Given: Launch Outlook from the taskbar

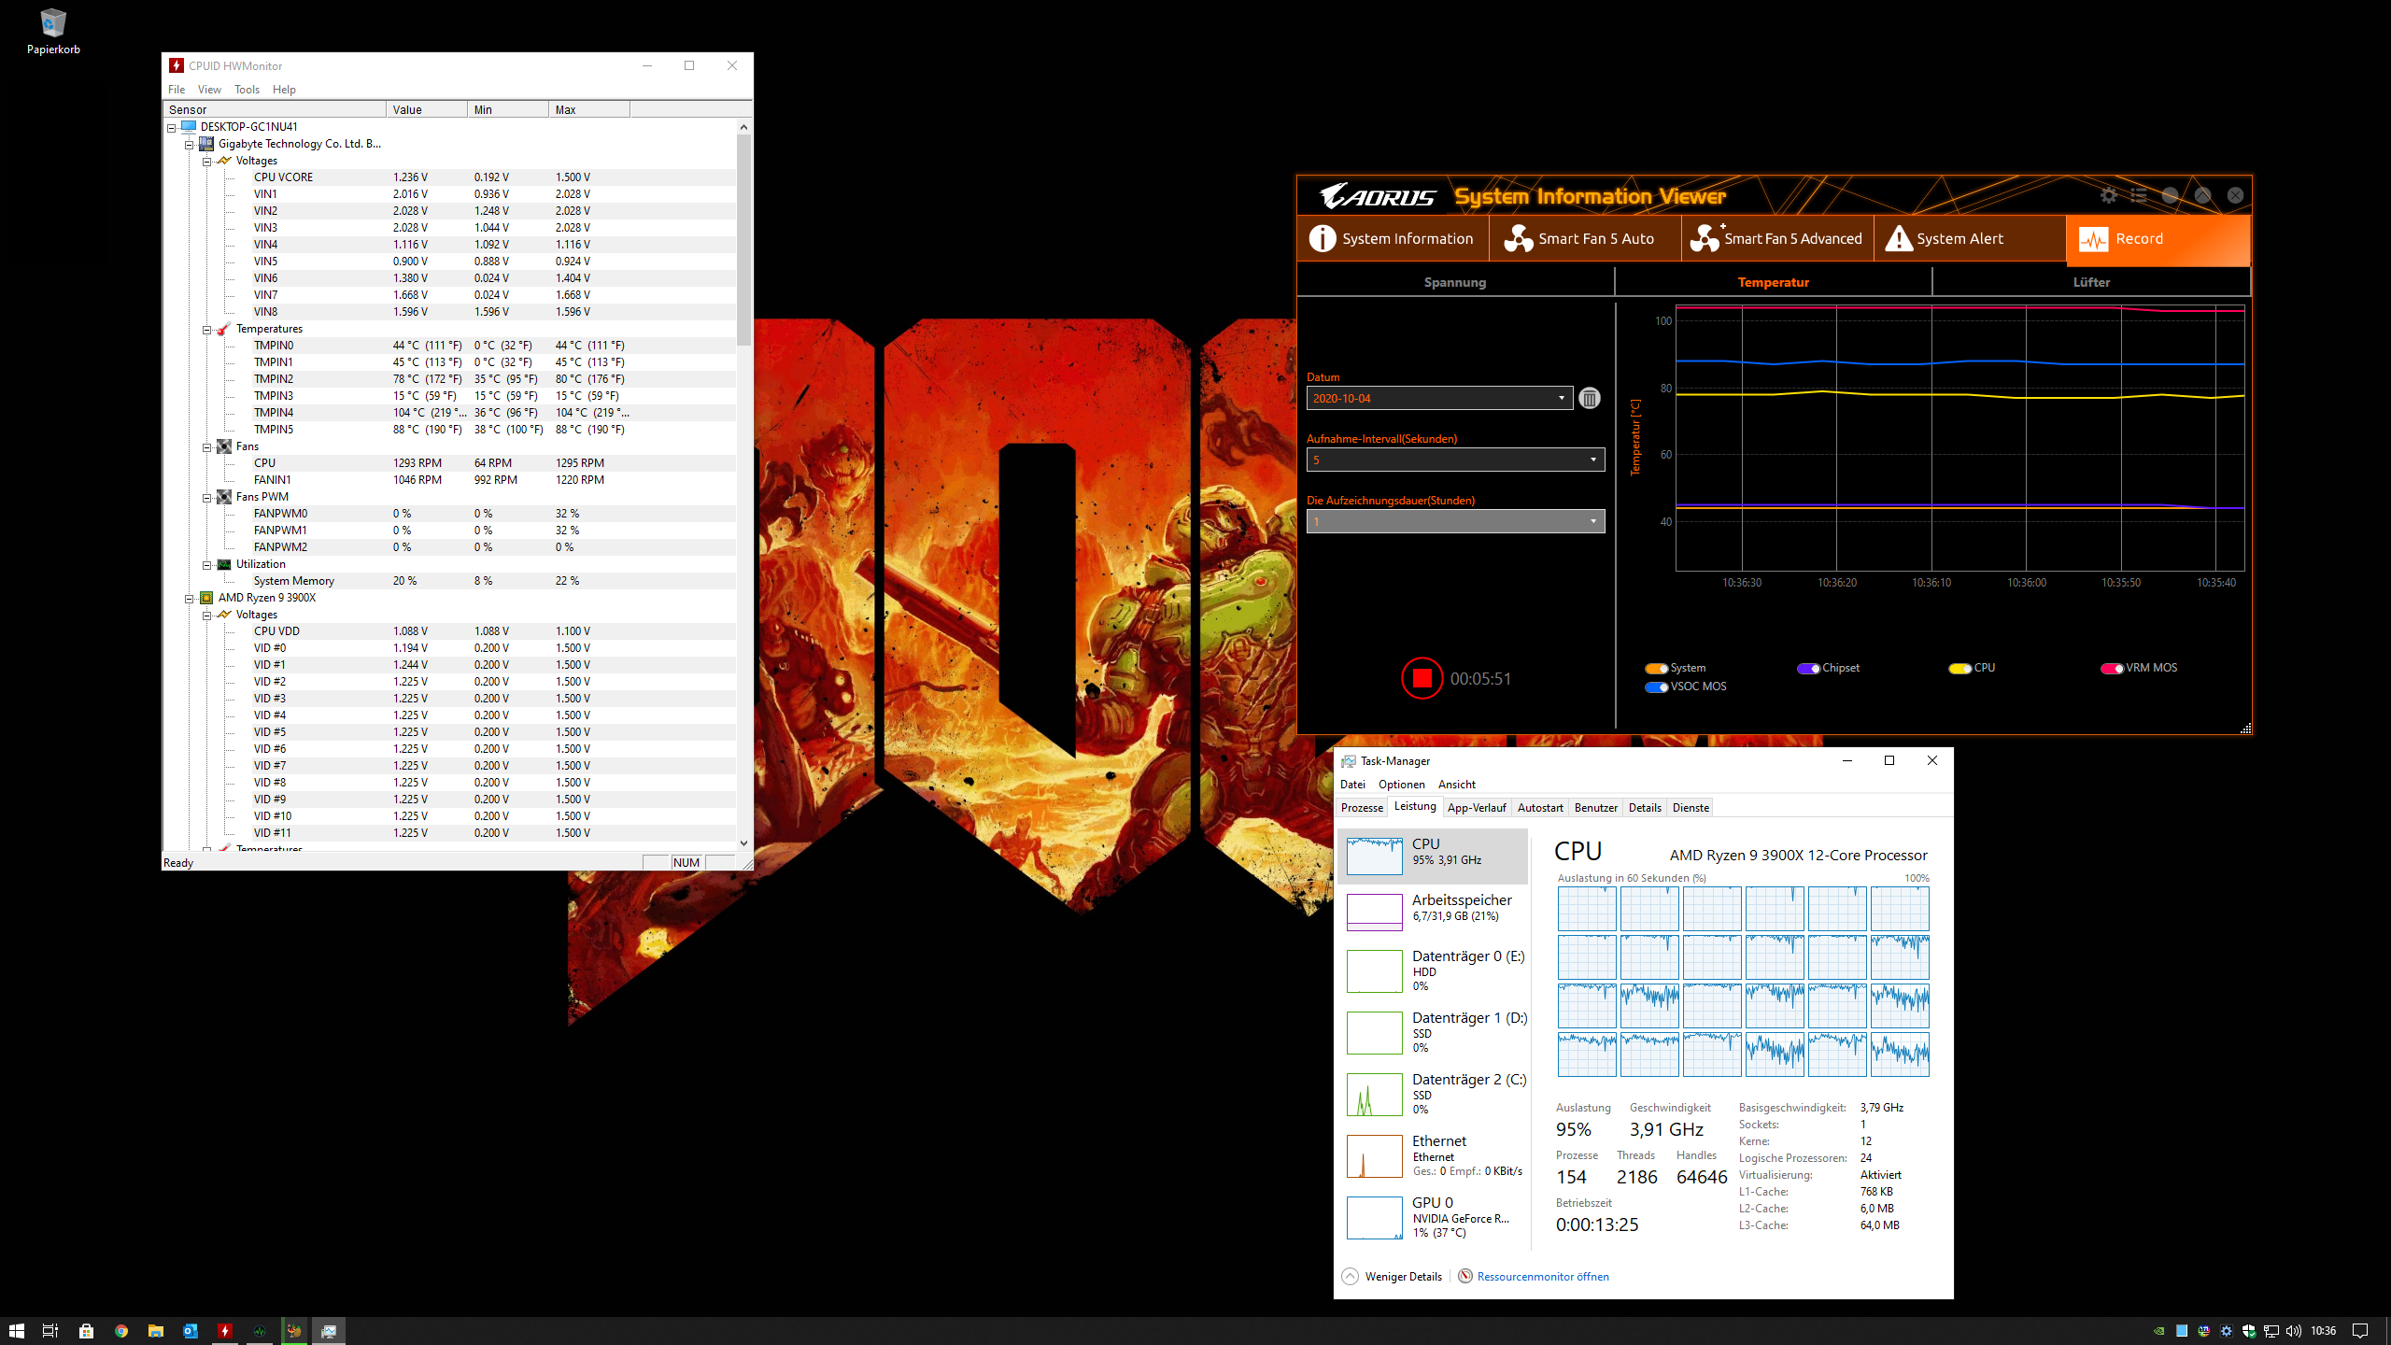Looking at the screenshot, I should pos(191,1330).
